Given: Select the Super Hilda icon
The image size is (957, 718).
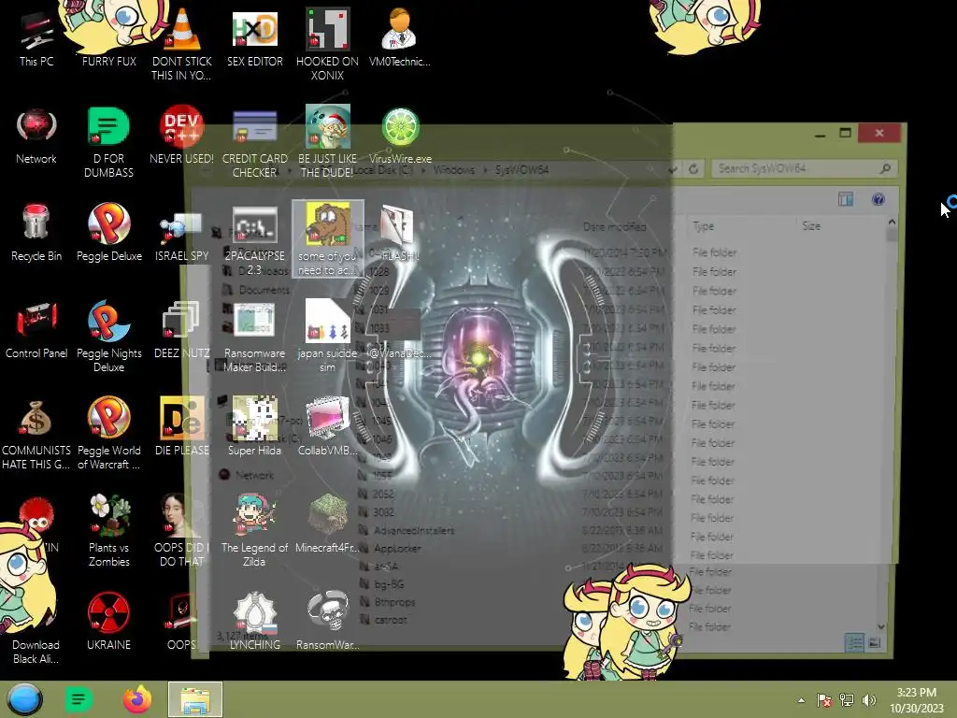Looking at the screenshot, I should tap(254, 426).
